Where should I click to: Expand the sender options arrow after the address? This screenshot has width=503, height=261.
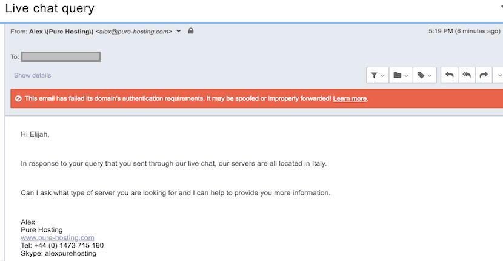click(x=179, y=31)
